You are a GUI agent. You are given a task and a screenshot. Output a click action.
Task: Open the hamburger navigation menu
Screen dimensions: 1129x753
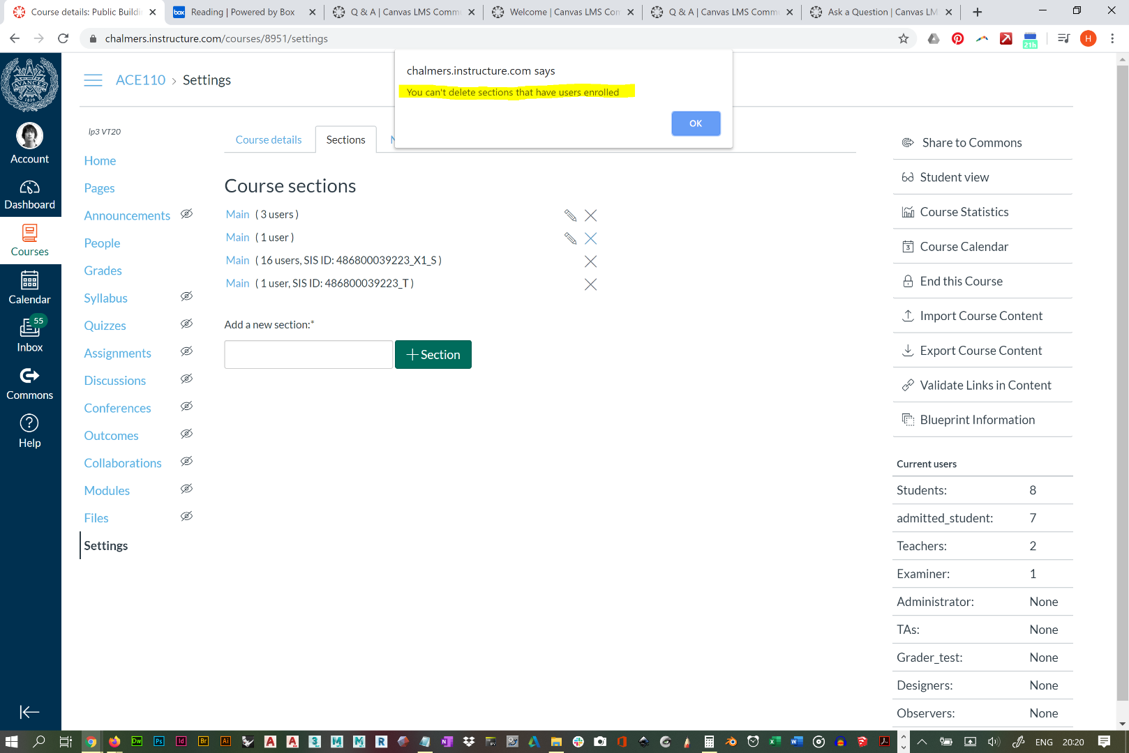(93, 79)
